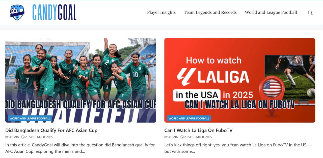This screenshot has height=158, width=323.
Task: Click category badge on Bangladesh article image
Action: (x=30, y=118)
